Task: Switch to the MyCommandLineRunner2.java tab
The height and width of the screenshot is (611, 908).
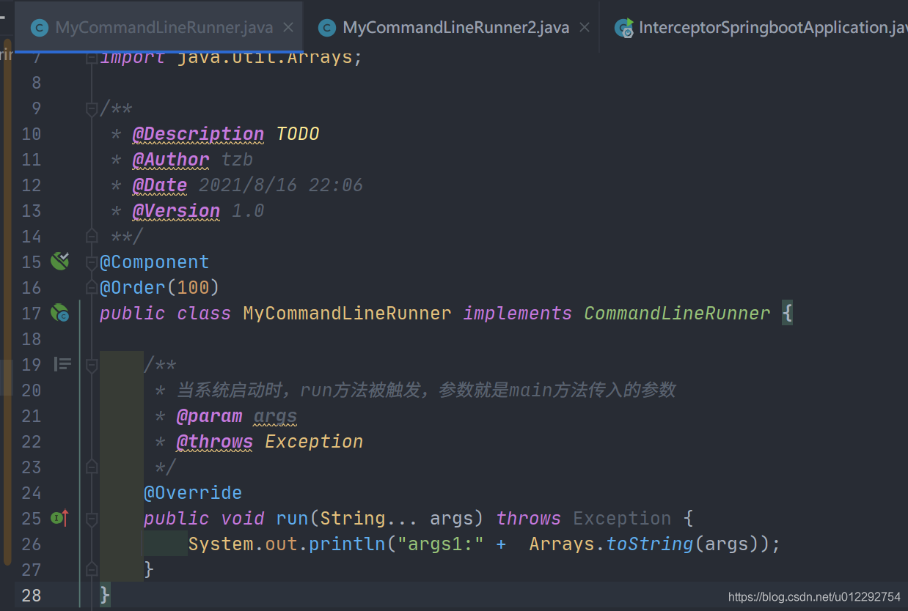Action: tap(455, 28)
